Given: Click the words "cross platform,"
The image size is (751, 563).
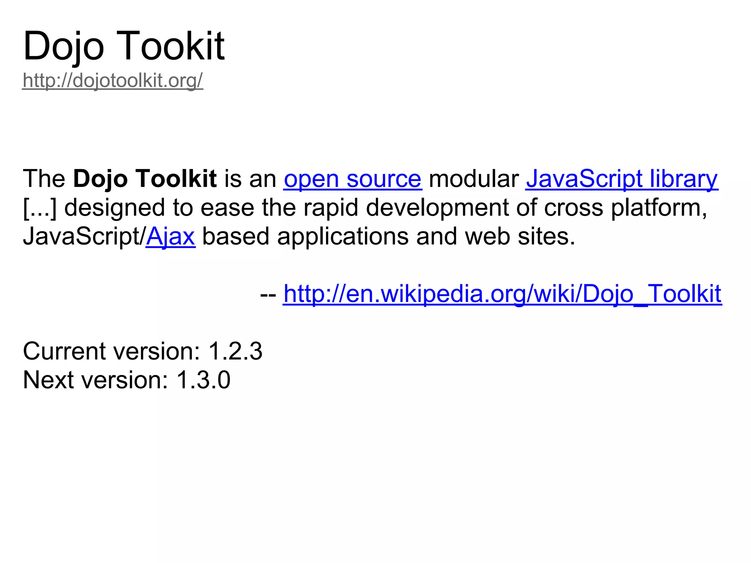Looking at the screenshot, I should pyautogui.click(x=625, y=208).
